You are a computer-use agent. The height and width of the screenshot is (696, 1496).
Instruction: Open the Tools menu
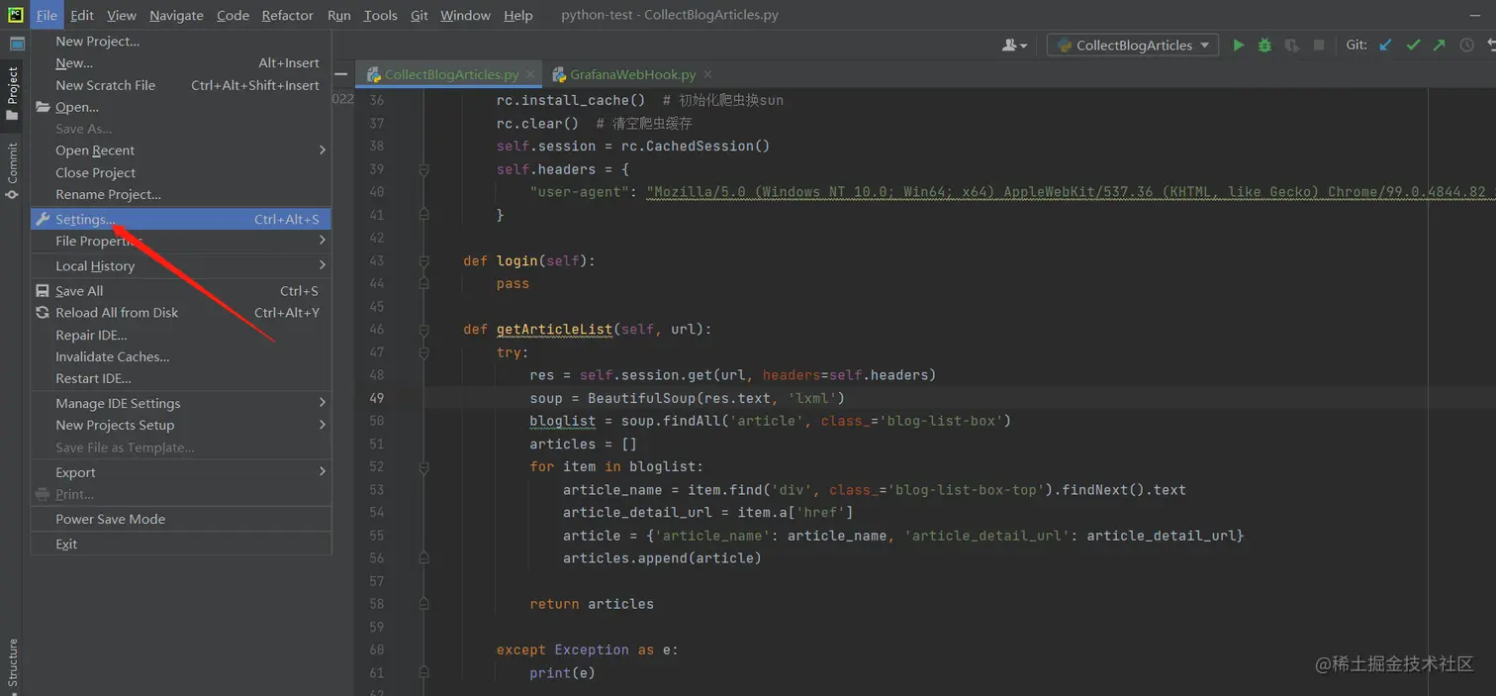380,15
